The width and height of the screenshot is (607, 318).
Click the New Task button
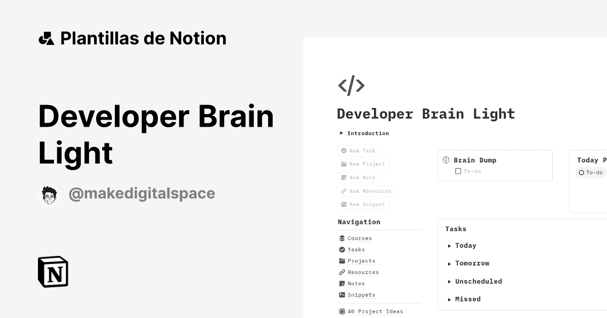359,150
